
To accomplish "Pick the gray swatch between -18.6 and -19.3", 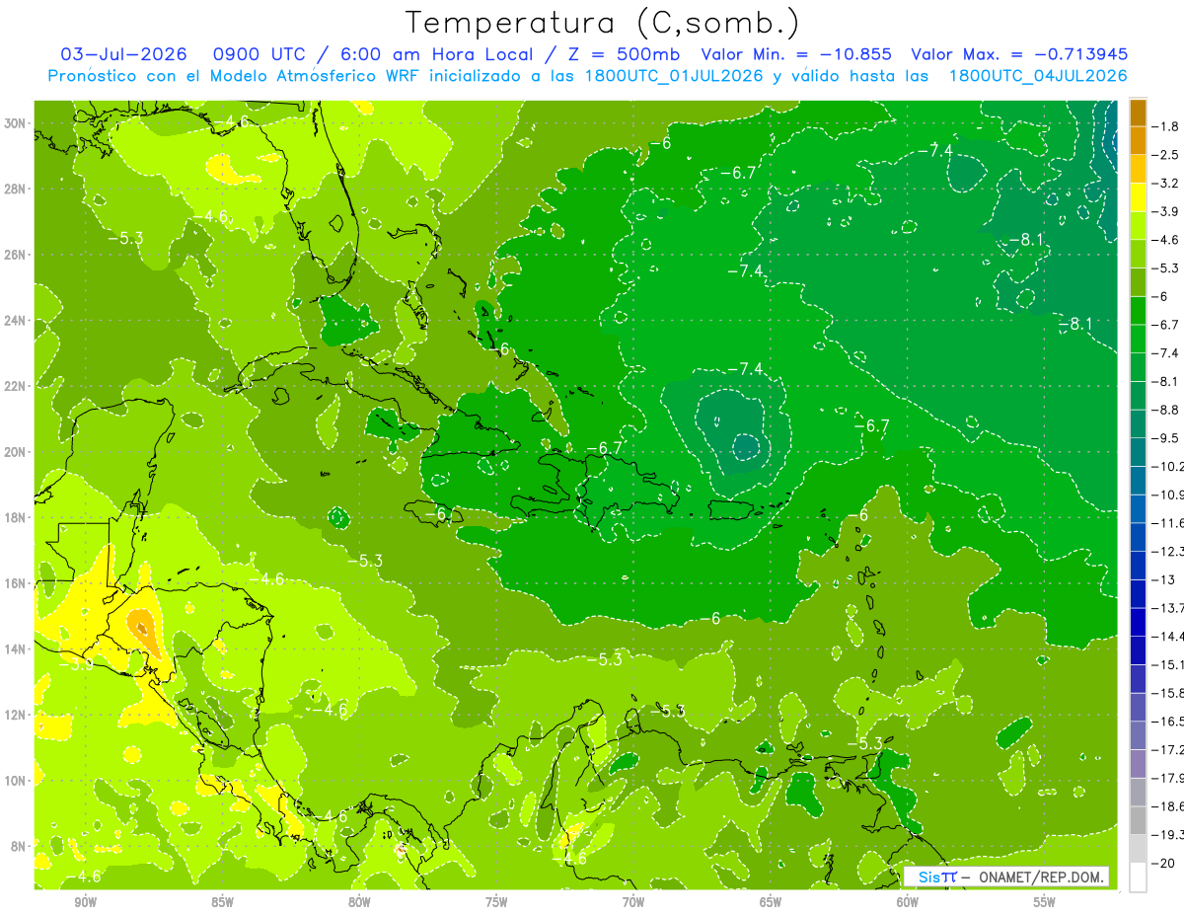I will coord(1138,821).
